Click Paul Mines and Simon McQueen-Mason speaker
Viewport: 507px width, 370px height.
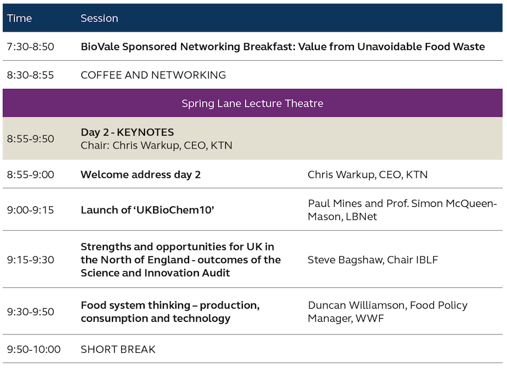coord(402,210)
